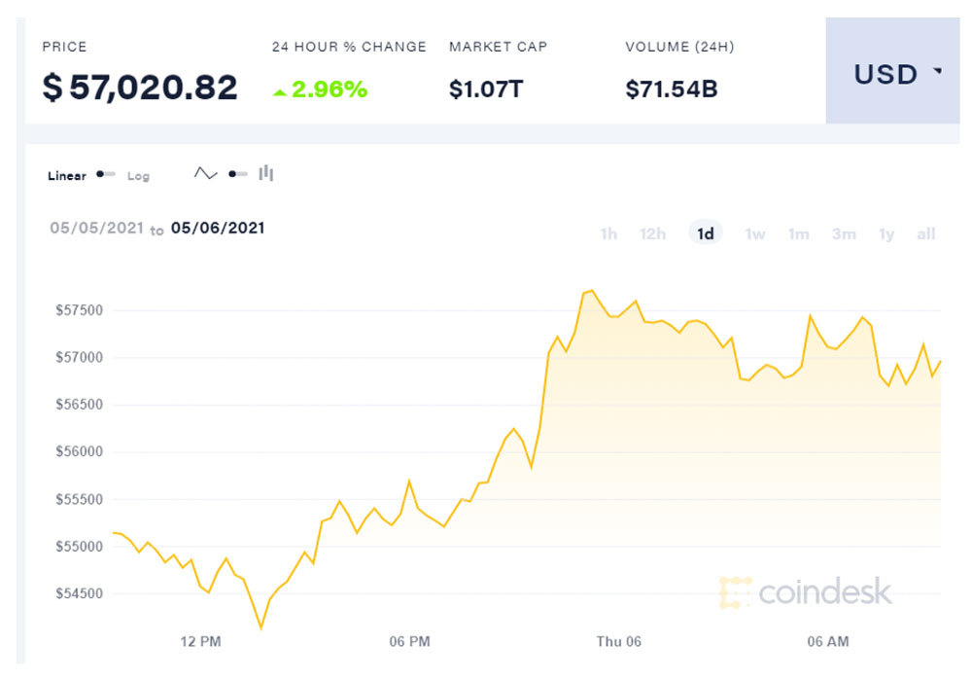The image size is (972, 678).
Task: Click the $57,020.82 price value
Action: coord(140,89)
